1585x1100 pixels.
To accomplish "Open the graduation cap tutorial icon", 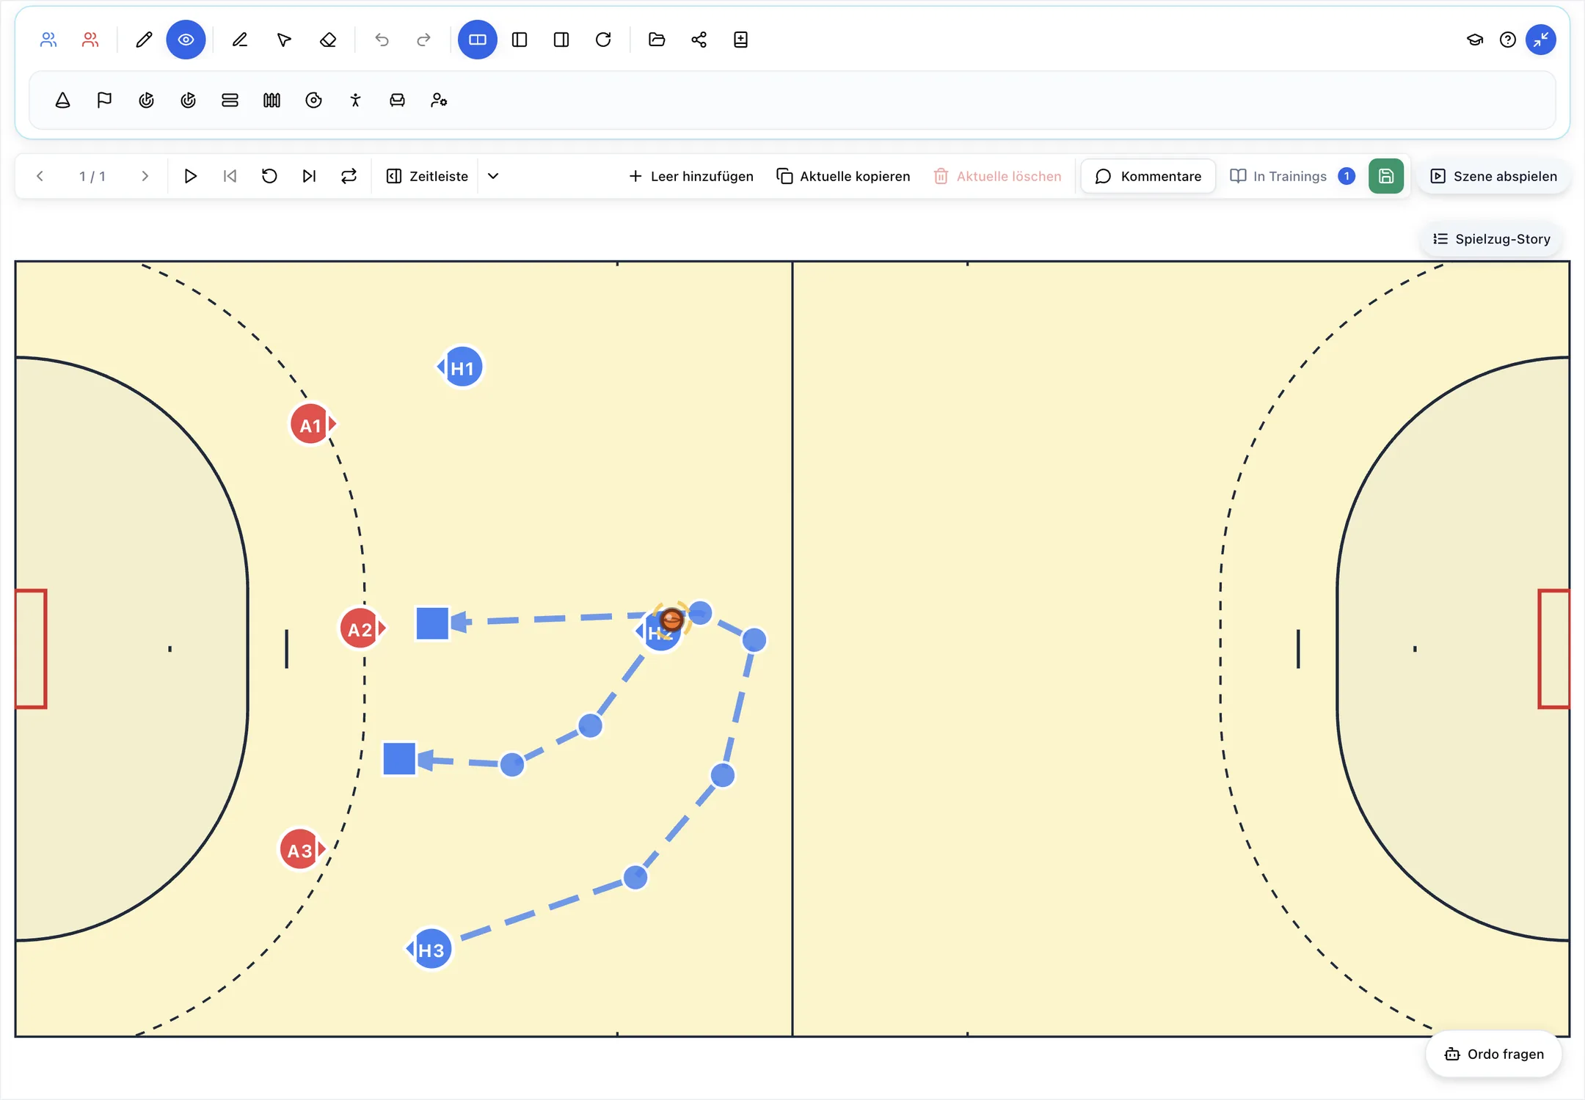I will [x=1475, y=40].
